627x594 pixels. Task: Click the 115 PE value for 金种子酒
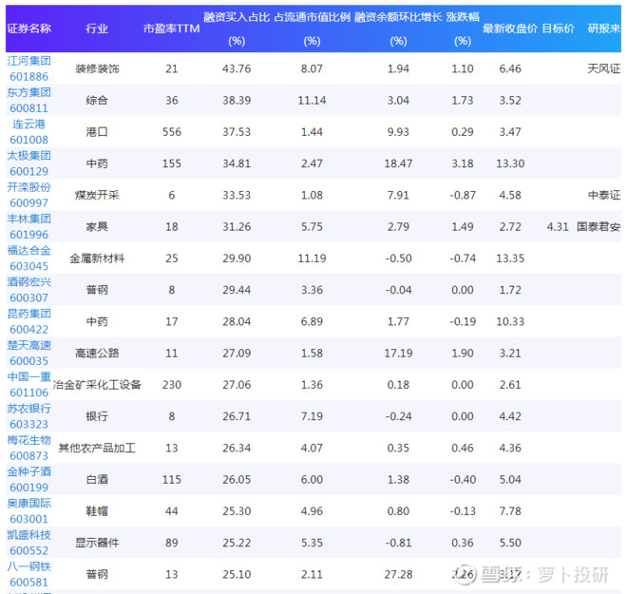(x=172, y=480)
